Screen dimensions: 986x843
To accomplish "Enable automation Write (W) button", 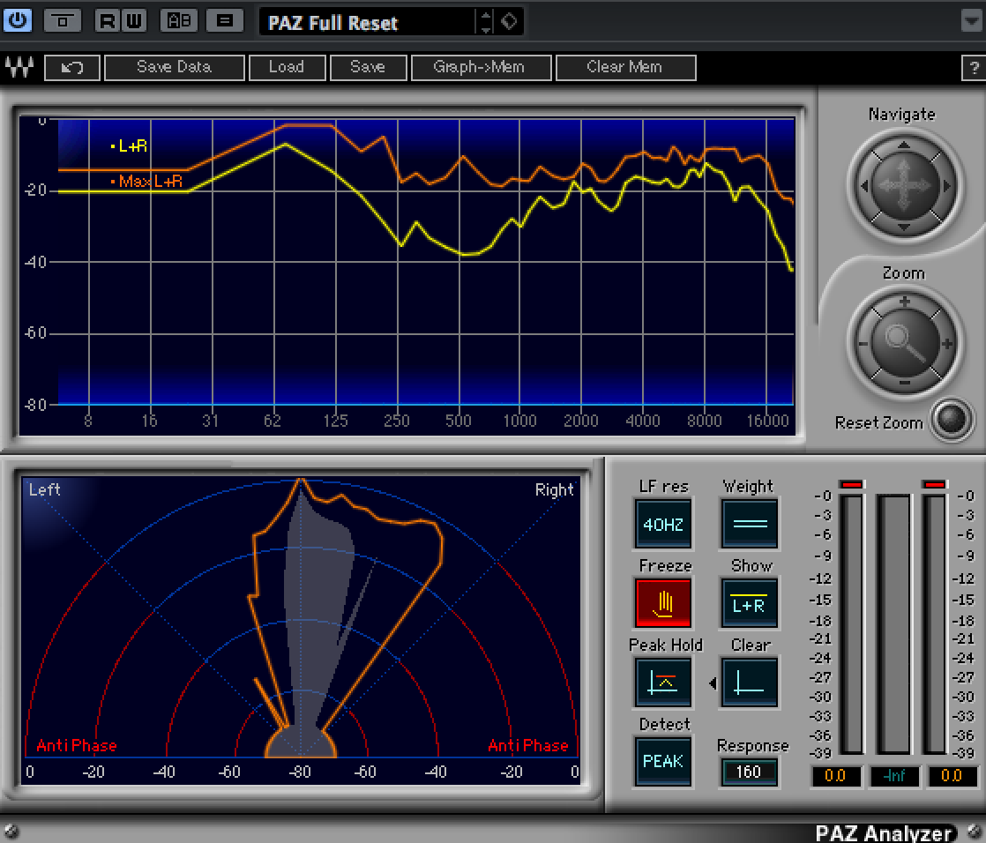I will pyautogui.click(x=133, y=20).
